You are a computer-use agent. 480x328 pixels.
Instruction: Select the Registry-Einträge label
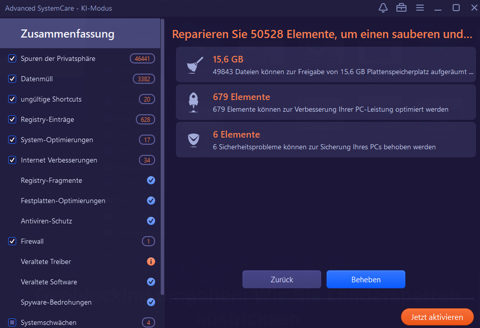click(x=48, y=119)
